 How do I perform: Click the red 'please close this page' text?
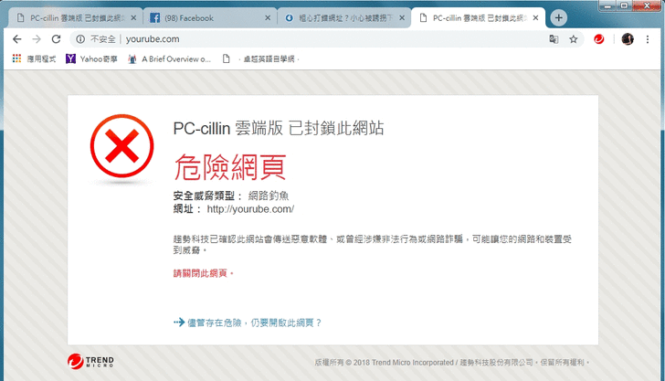point(203,273)
